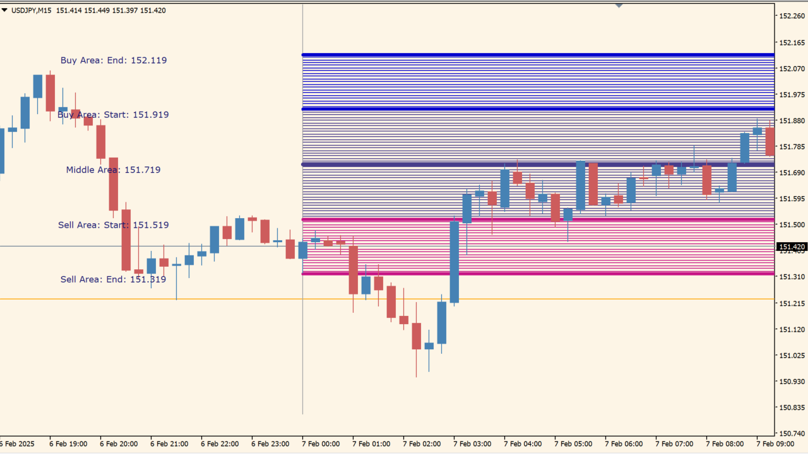
Task: Select the magenta Sell Area End line
Action: click(x=538, y=274)
